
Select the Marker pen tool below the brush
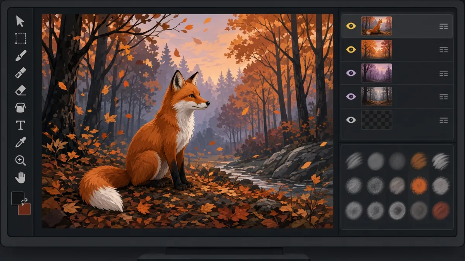21,73
